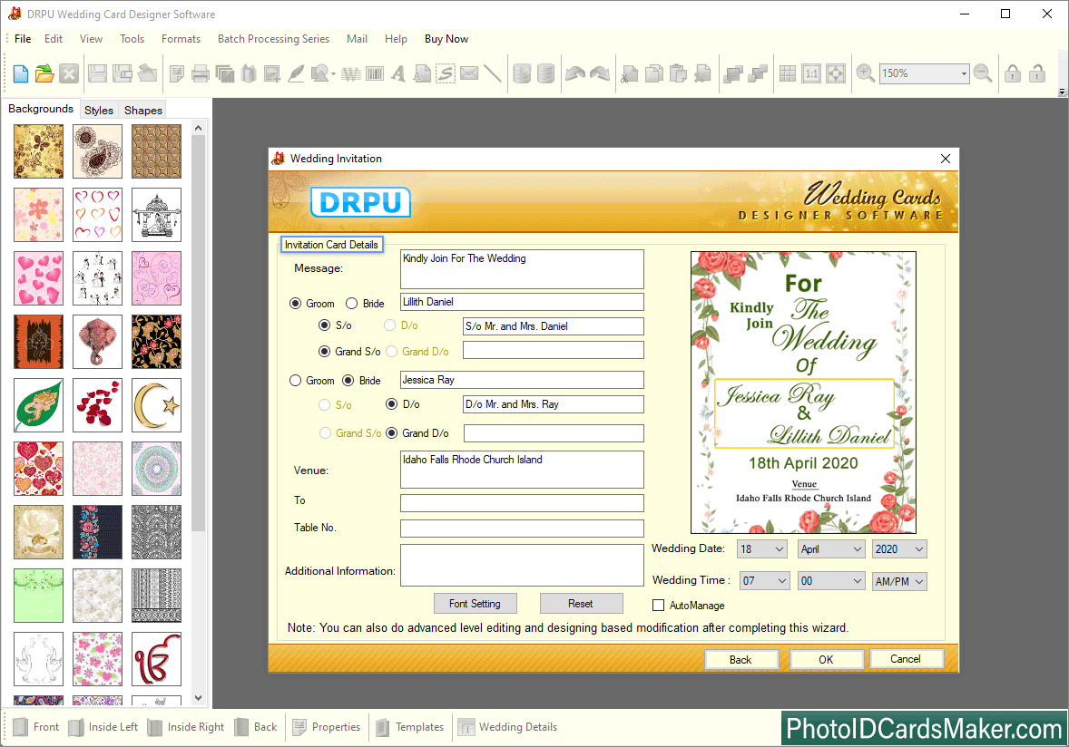Click the Zoom in magnifier icon
Image resolution: width=1069 pixels, height=747 pixels.
[x=865, y=73]
